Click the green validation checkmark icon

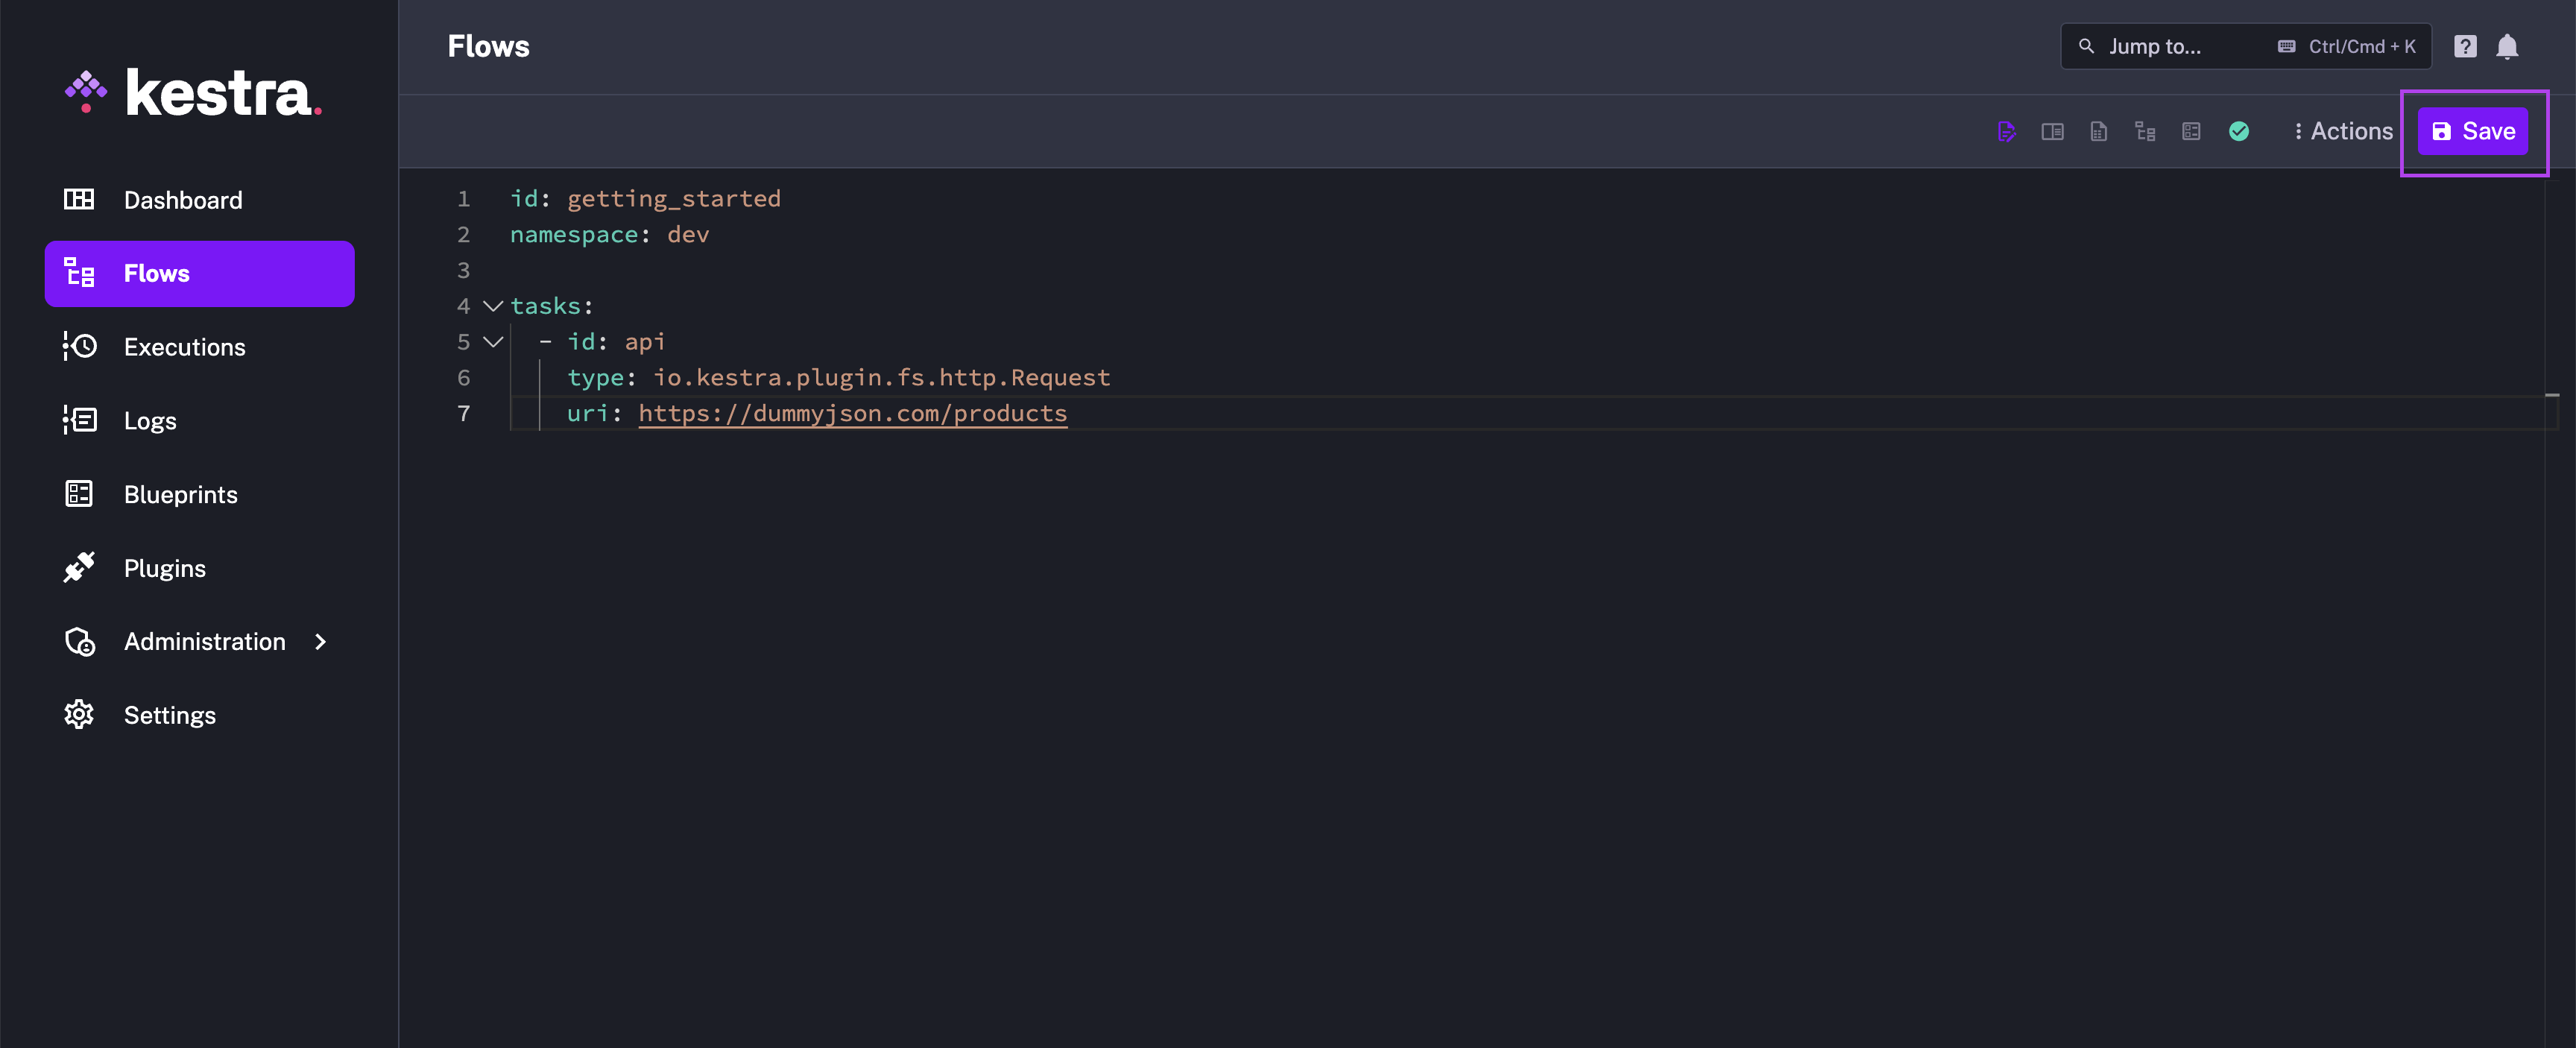[x=2239, y=132]
